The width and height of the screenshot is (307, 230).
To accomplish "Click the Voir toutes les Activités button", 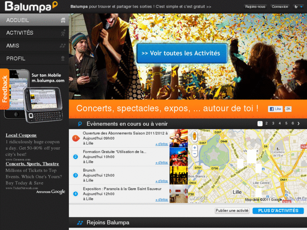I will [182, 53].
